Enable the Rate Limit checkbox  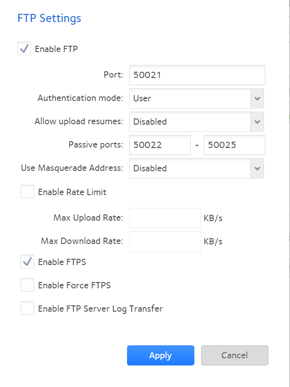point(27,192)
